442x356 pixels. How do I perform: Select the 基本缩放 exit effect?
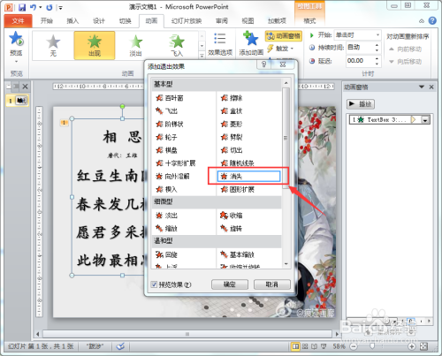click(x=238, y=254)
